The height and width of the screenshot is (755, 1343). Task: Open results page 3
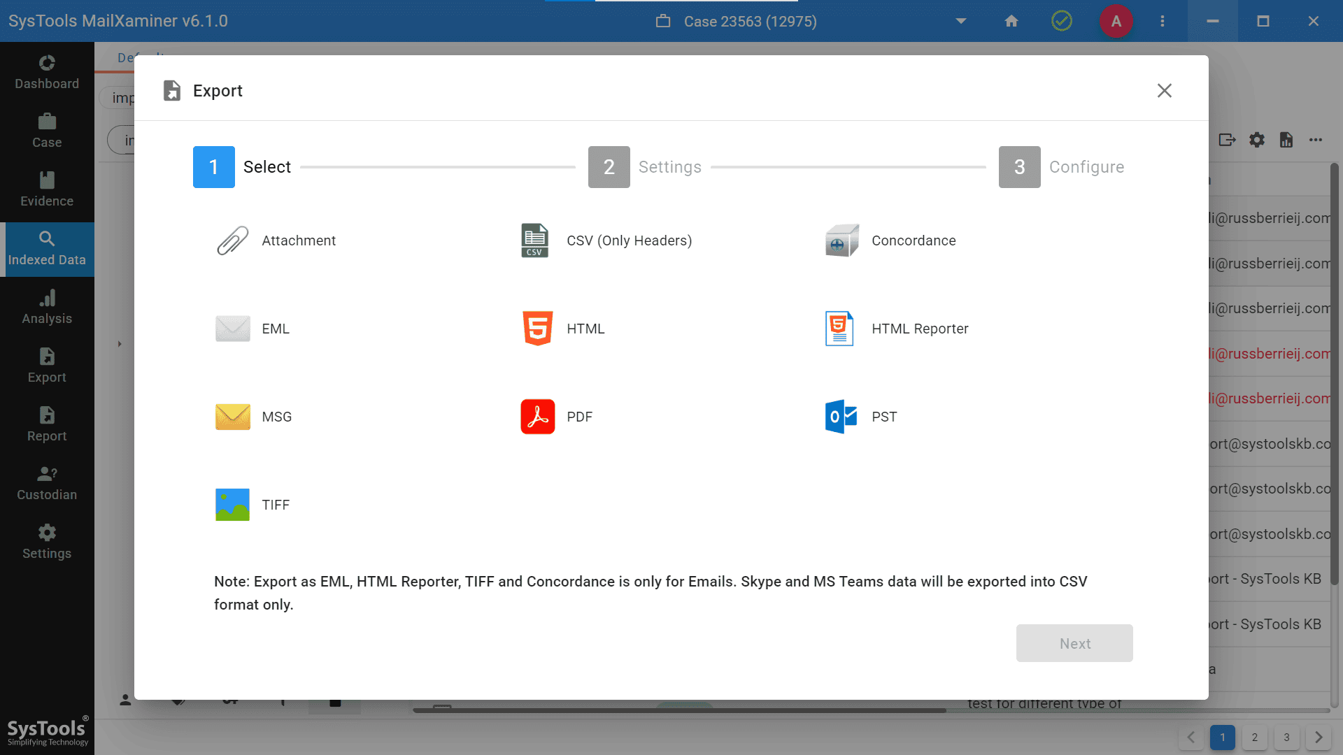pos(1286,738)
